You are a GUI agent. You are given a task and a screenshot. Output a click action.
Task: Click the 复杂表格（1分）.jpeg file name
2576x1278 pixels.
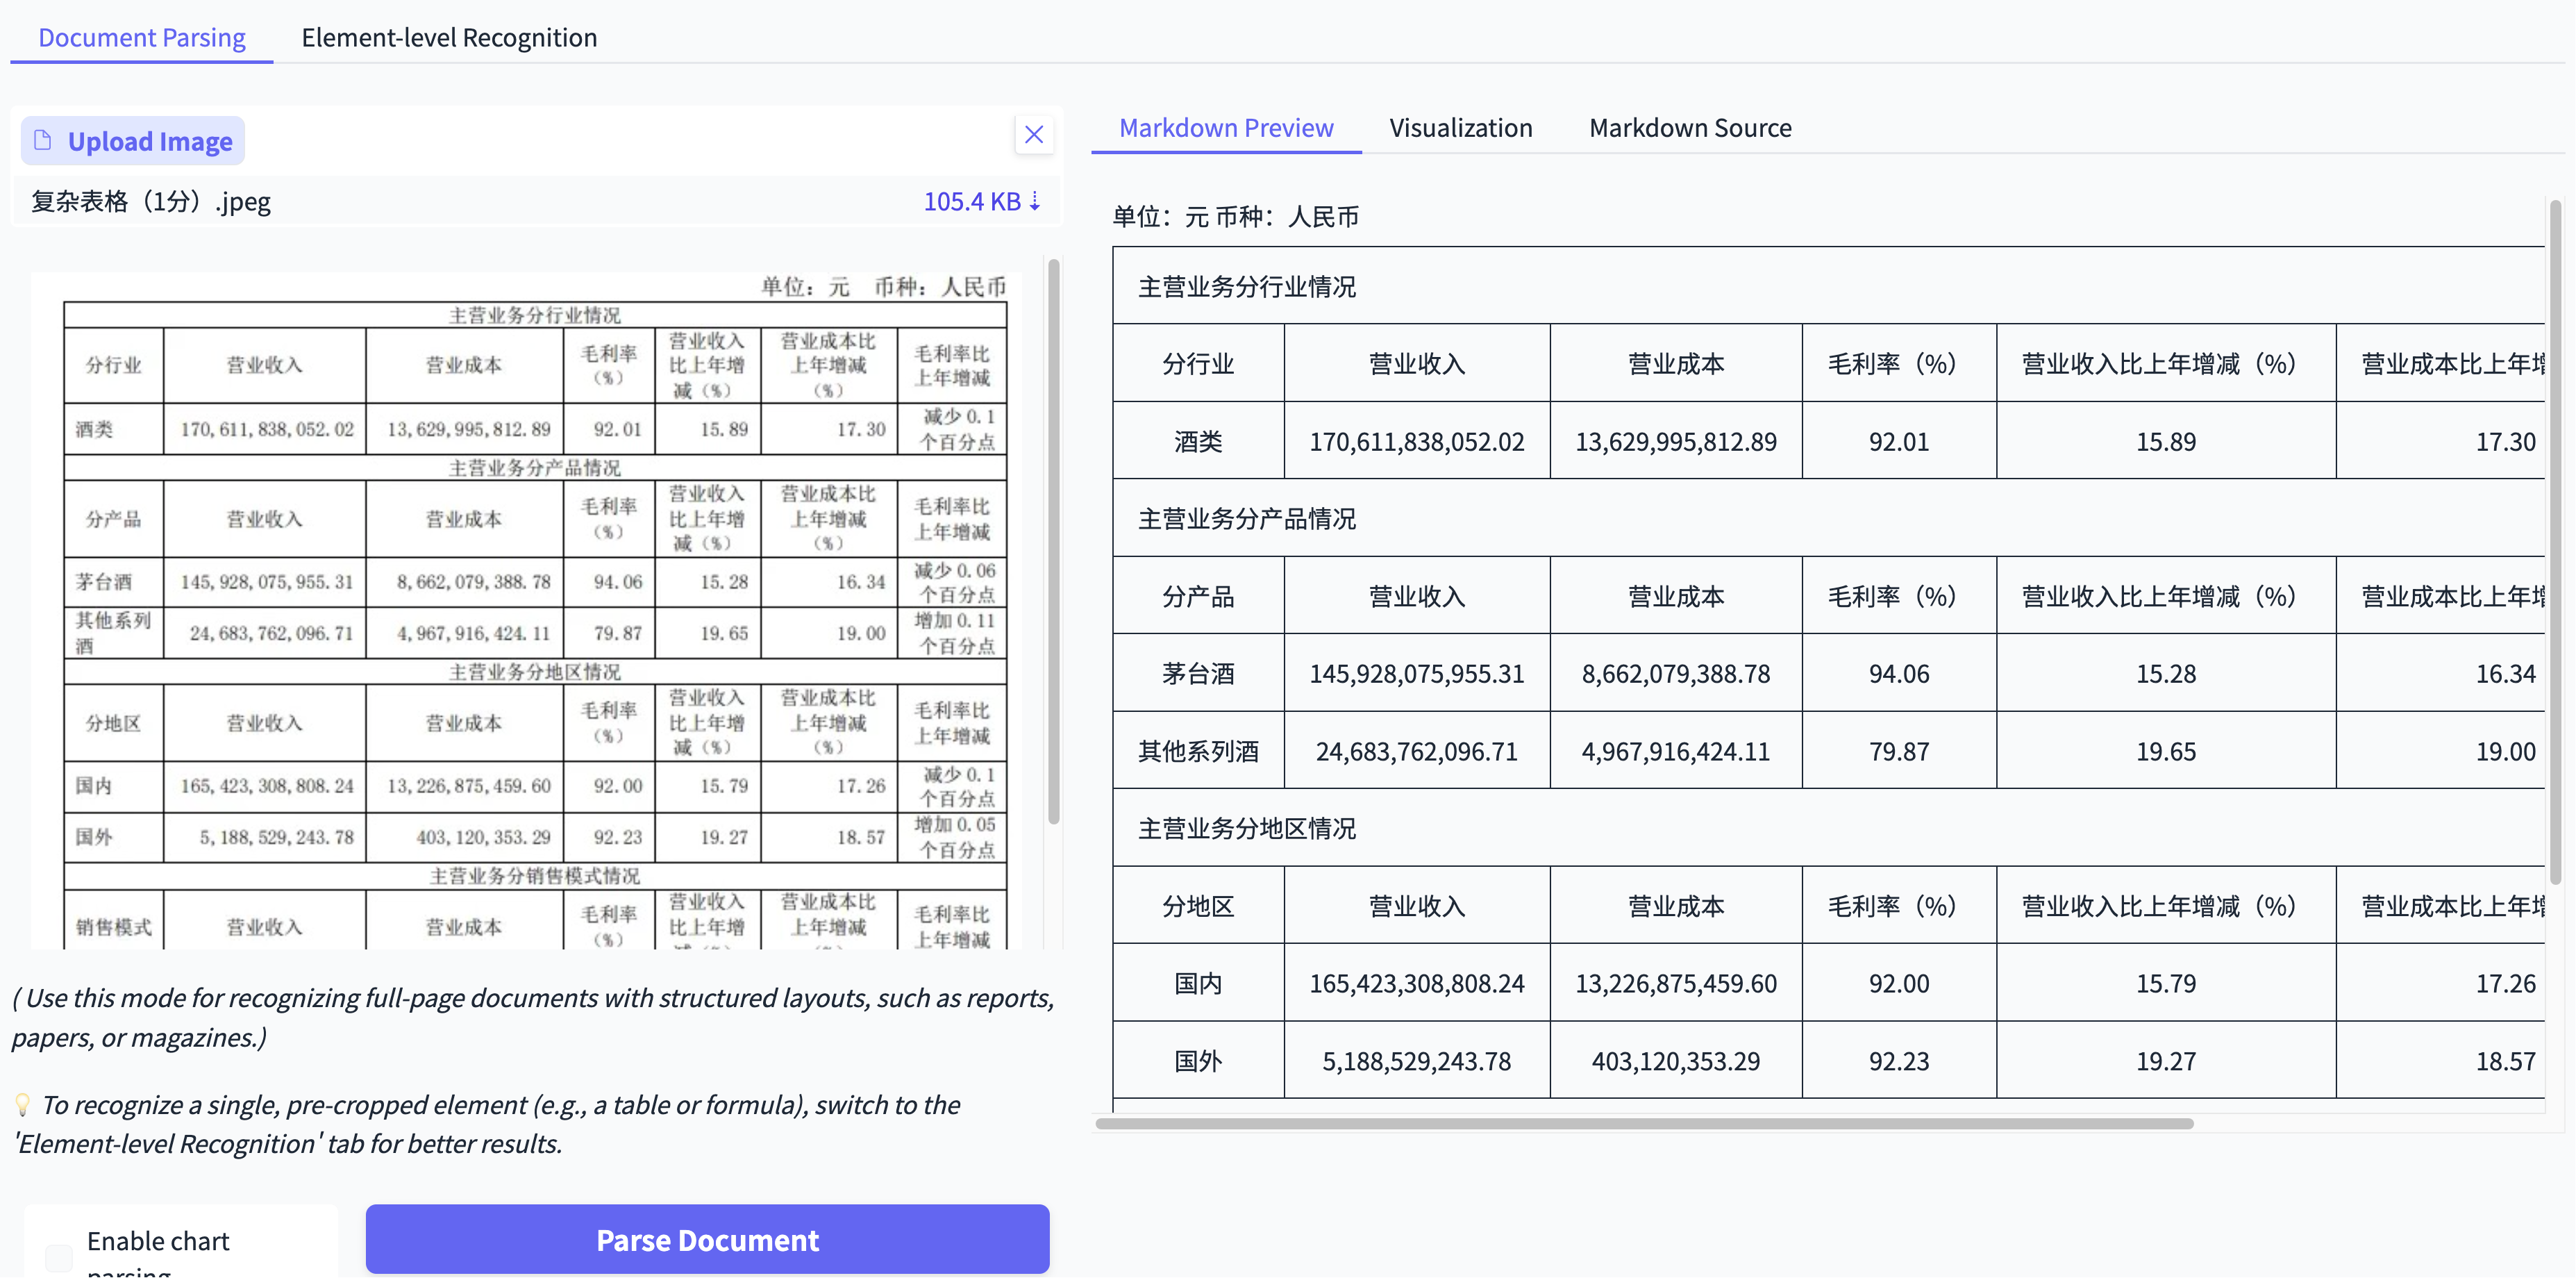point(151,201)
